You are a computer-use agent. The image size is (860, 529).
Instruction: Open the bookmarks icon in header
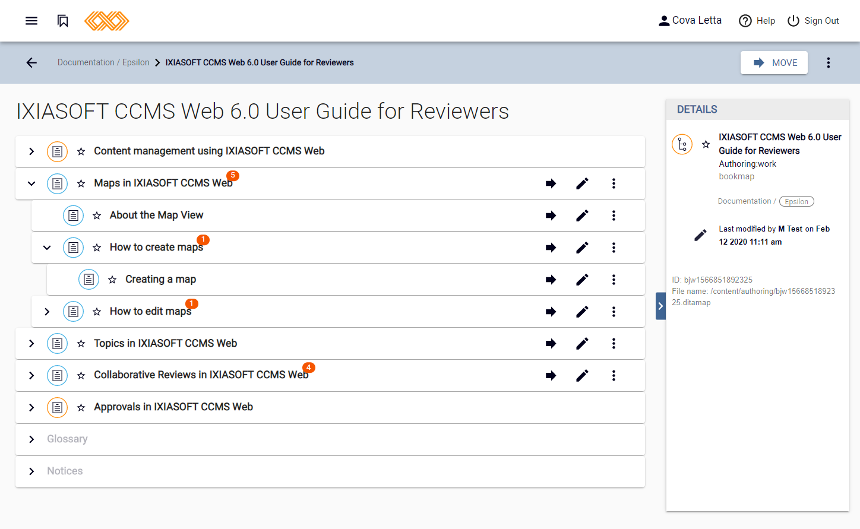point(62,21)
